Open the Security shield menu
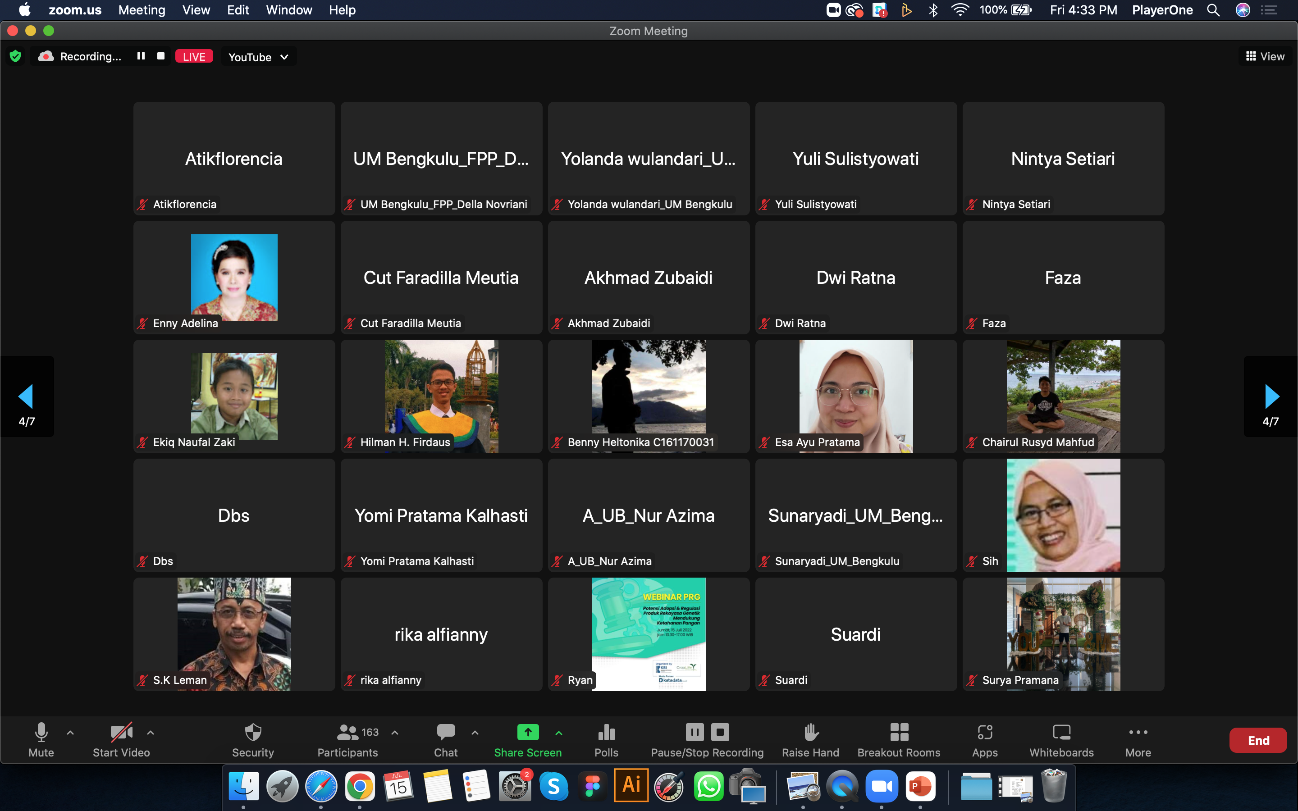Screen dimensions: 1298x811 click(x=253, y=740)
